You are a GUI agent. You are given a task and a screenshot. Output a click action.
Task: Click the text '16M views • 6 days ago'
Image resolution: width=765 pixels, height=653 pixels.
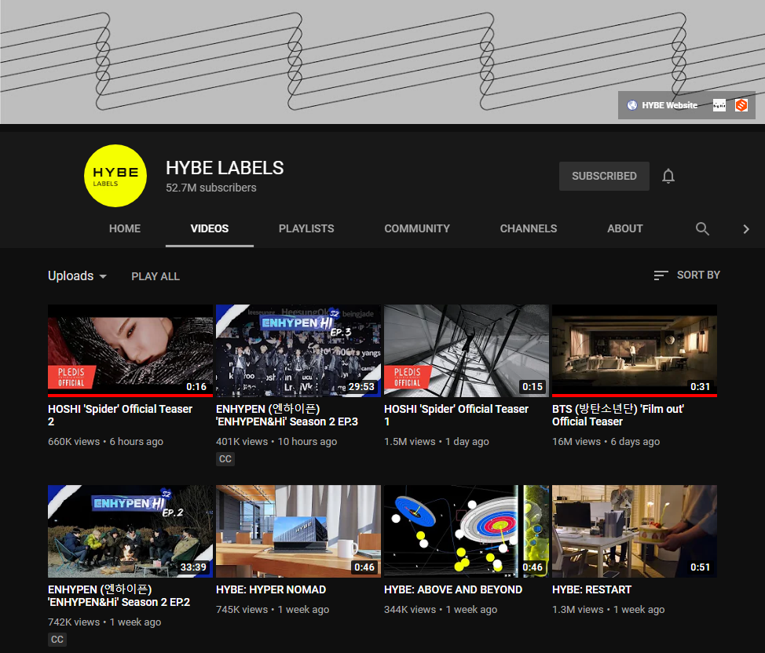(x=606, y=442)
